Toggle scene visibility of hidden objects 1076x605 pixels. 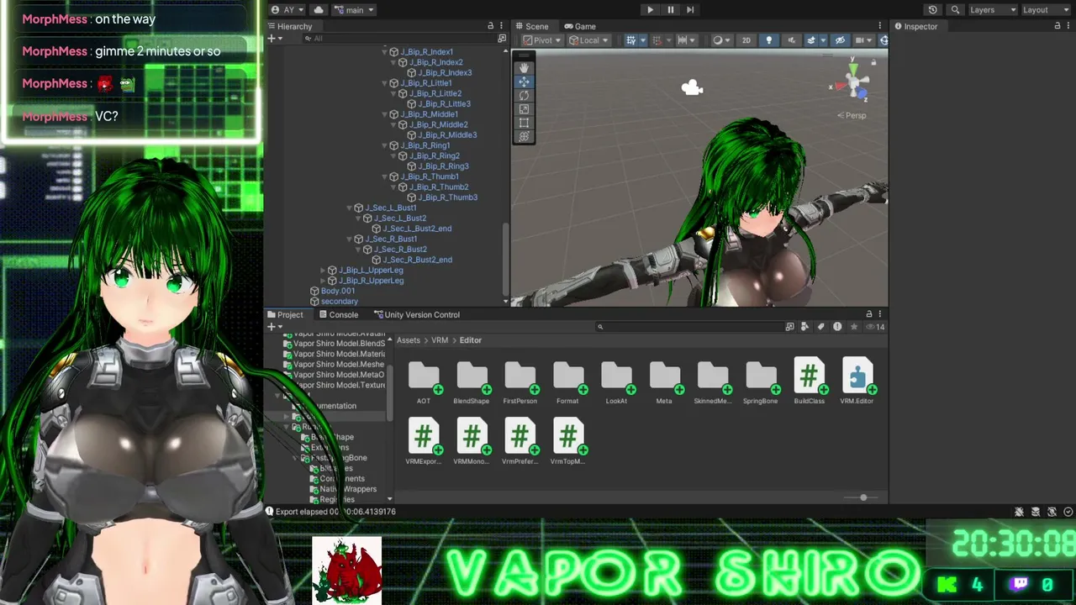[840, 40]
